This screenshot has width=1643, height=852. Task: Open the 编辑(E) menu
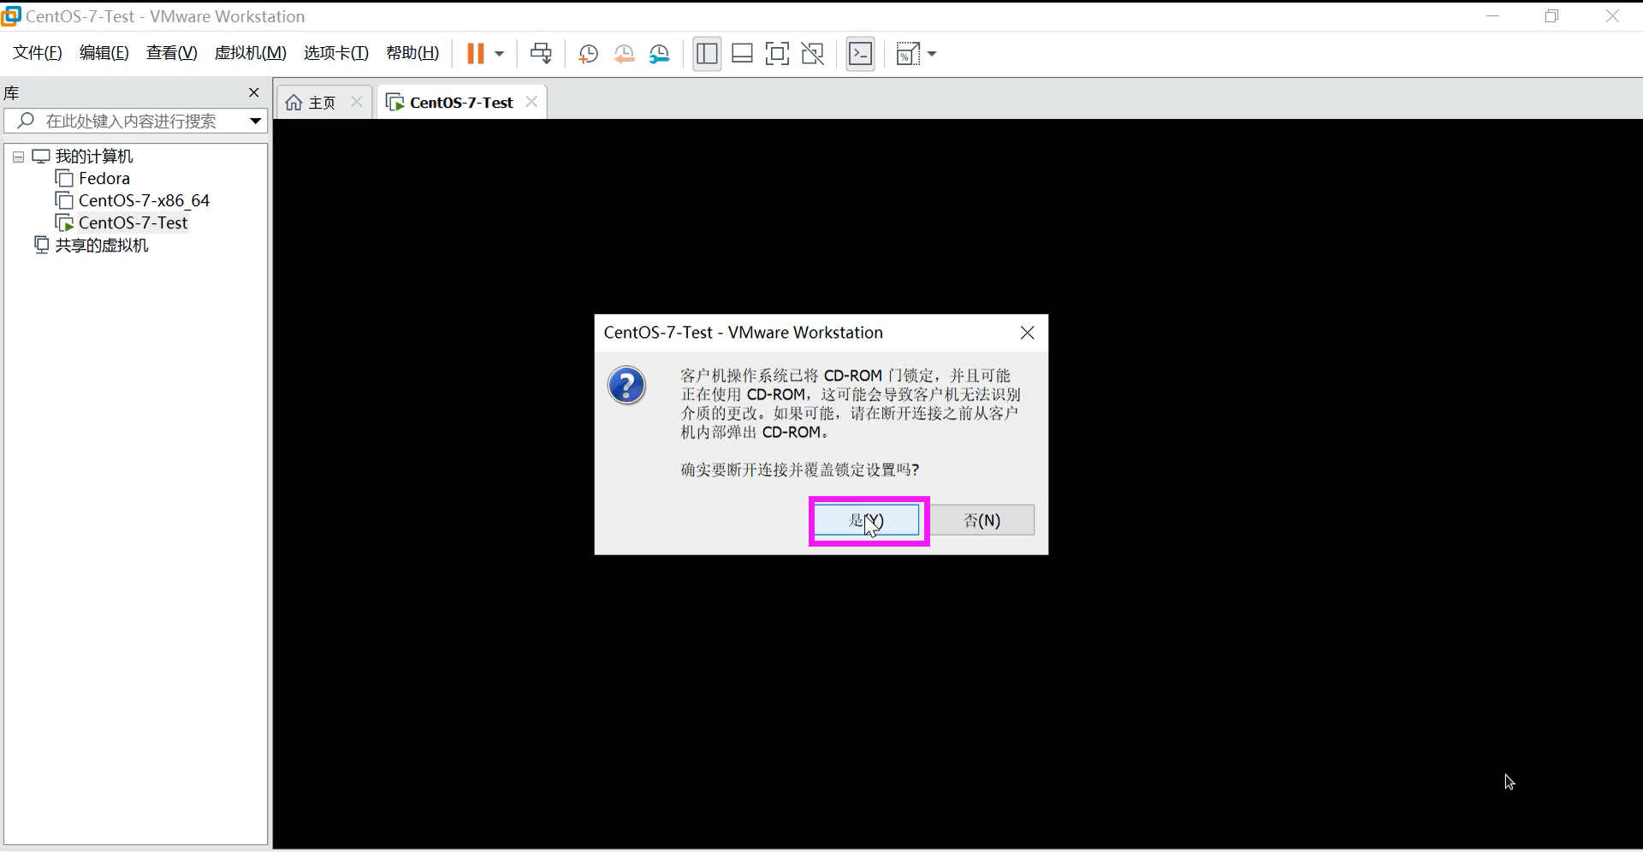pos(104,53)
